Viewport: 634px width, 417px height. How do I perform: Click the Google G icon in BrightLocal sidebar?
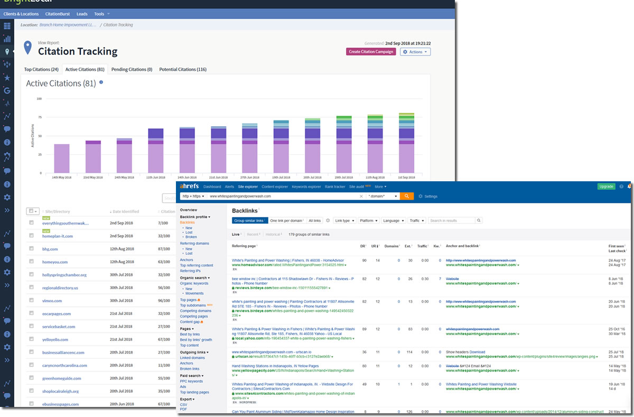(7, 90)
